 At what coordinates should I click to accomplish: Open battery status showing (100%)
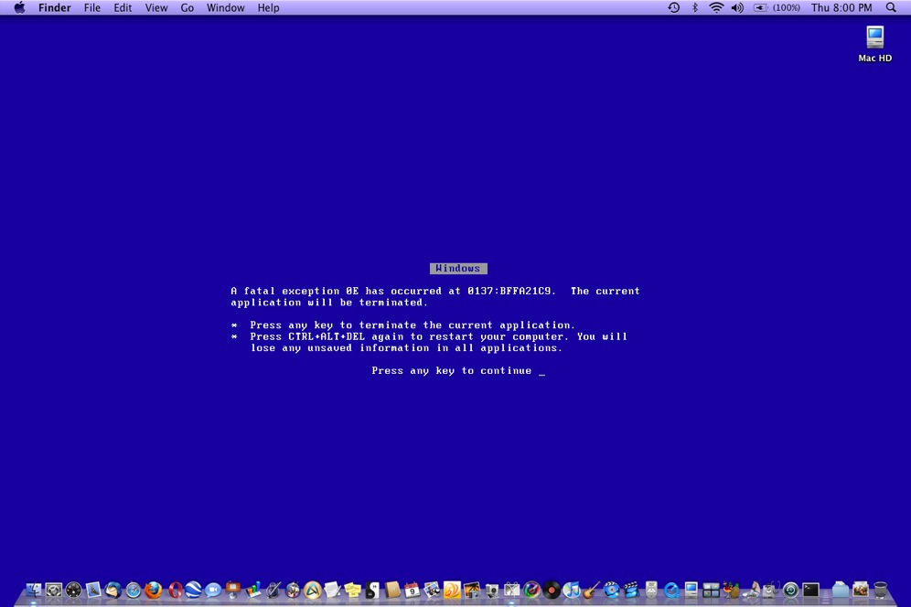pyautogui.click(x=777, y=7)
